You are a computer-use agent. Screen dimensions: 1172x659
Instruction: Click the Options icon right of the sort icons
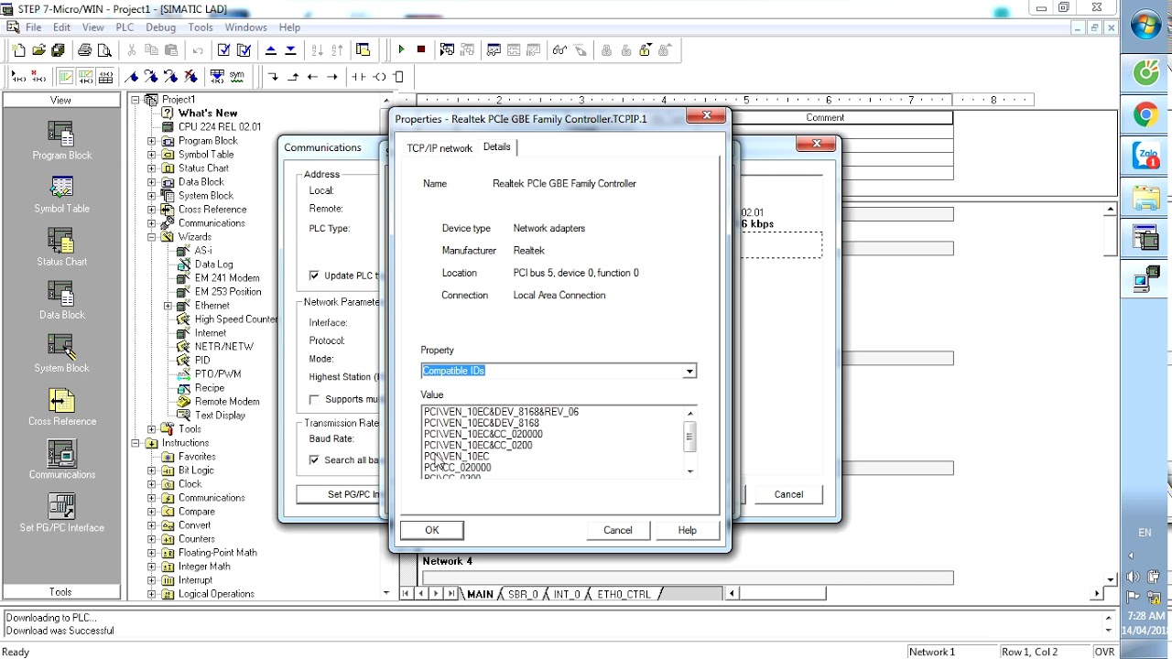click(364, 50)
